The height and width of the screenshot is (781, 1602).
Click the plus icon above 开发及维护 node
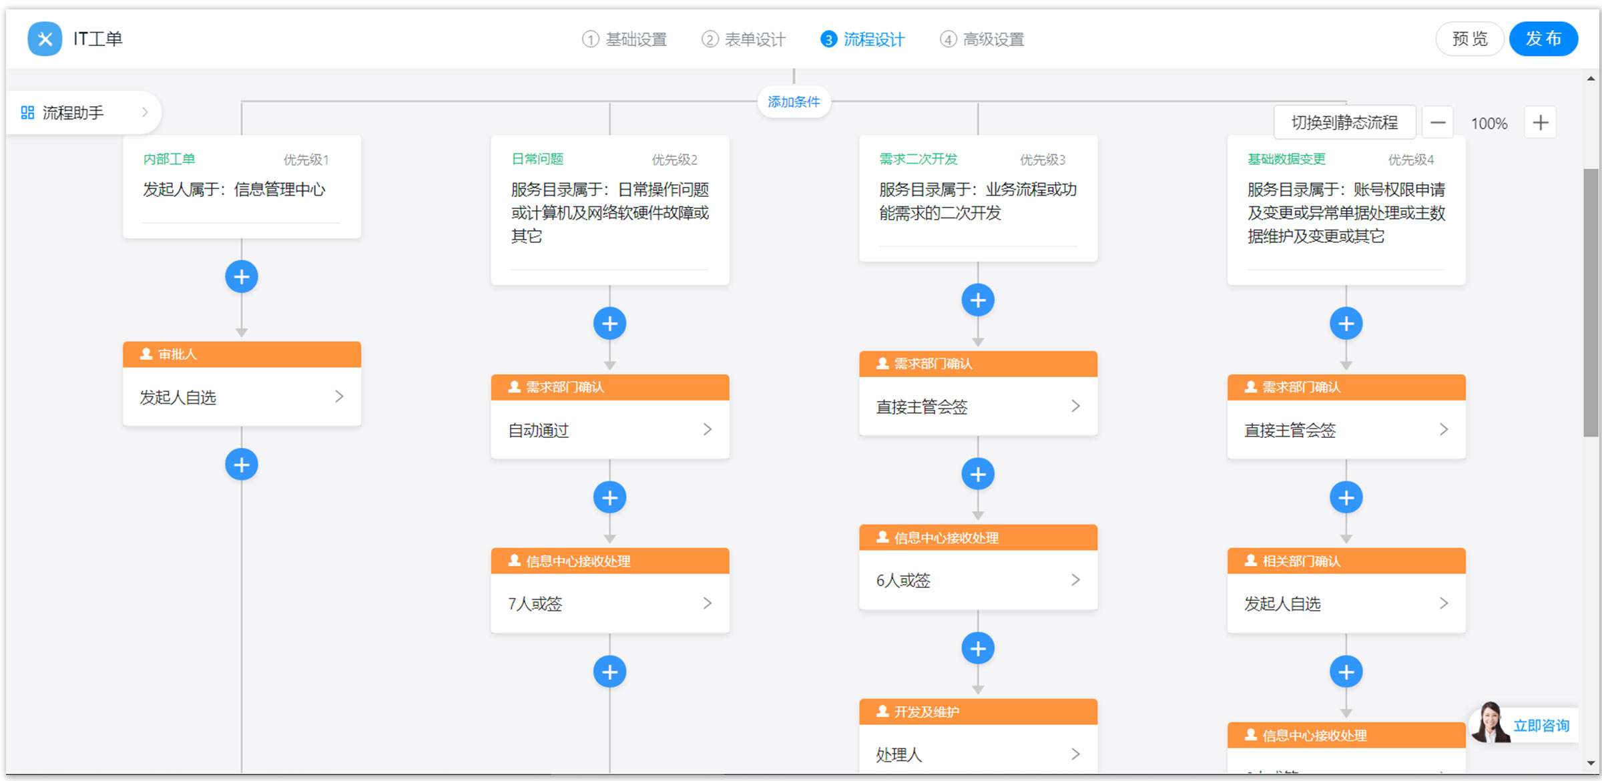[x=977, y=647]
